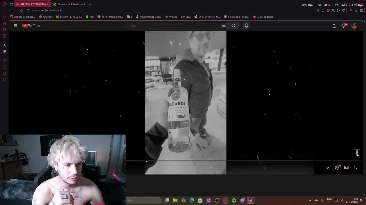
Task: Open the YouTube upload/create icon
Action: (334, 26)
